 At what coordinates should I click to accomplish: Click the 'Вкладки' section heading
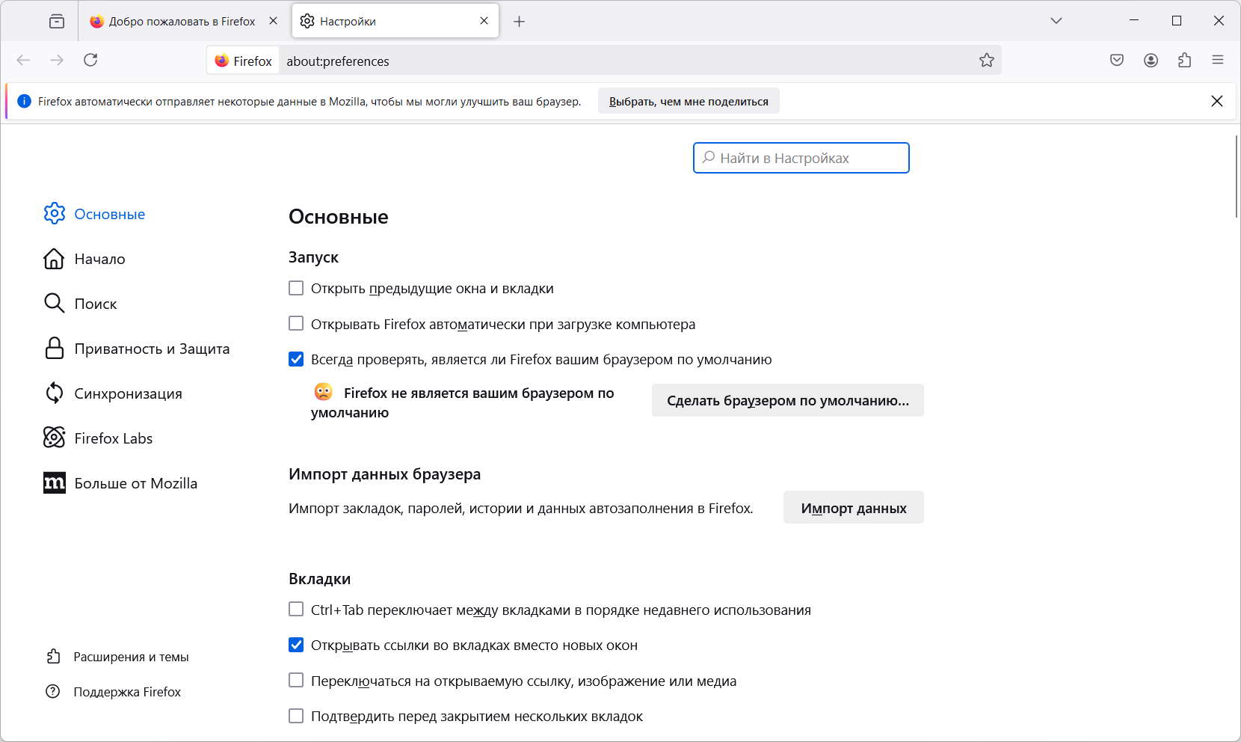tap(319, 579)
